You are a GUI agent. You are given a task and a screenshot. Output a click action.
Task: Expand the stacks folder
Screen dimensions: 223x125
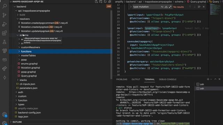click(61, 80)
